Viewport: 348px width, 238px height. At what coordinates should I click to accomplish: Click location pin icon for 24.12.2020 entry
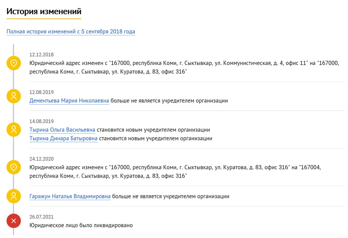[14, 167]
